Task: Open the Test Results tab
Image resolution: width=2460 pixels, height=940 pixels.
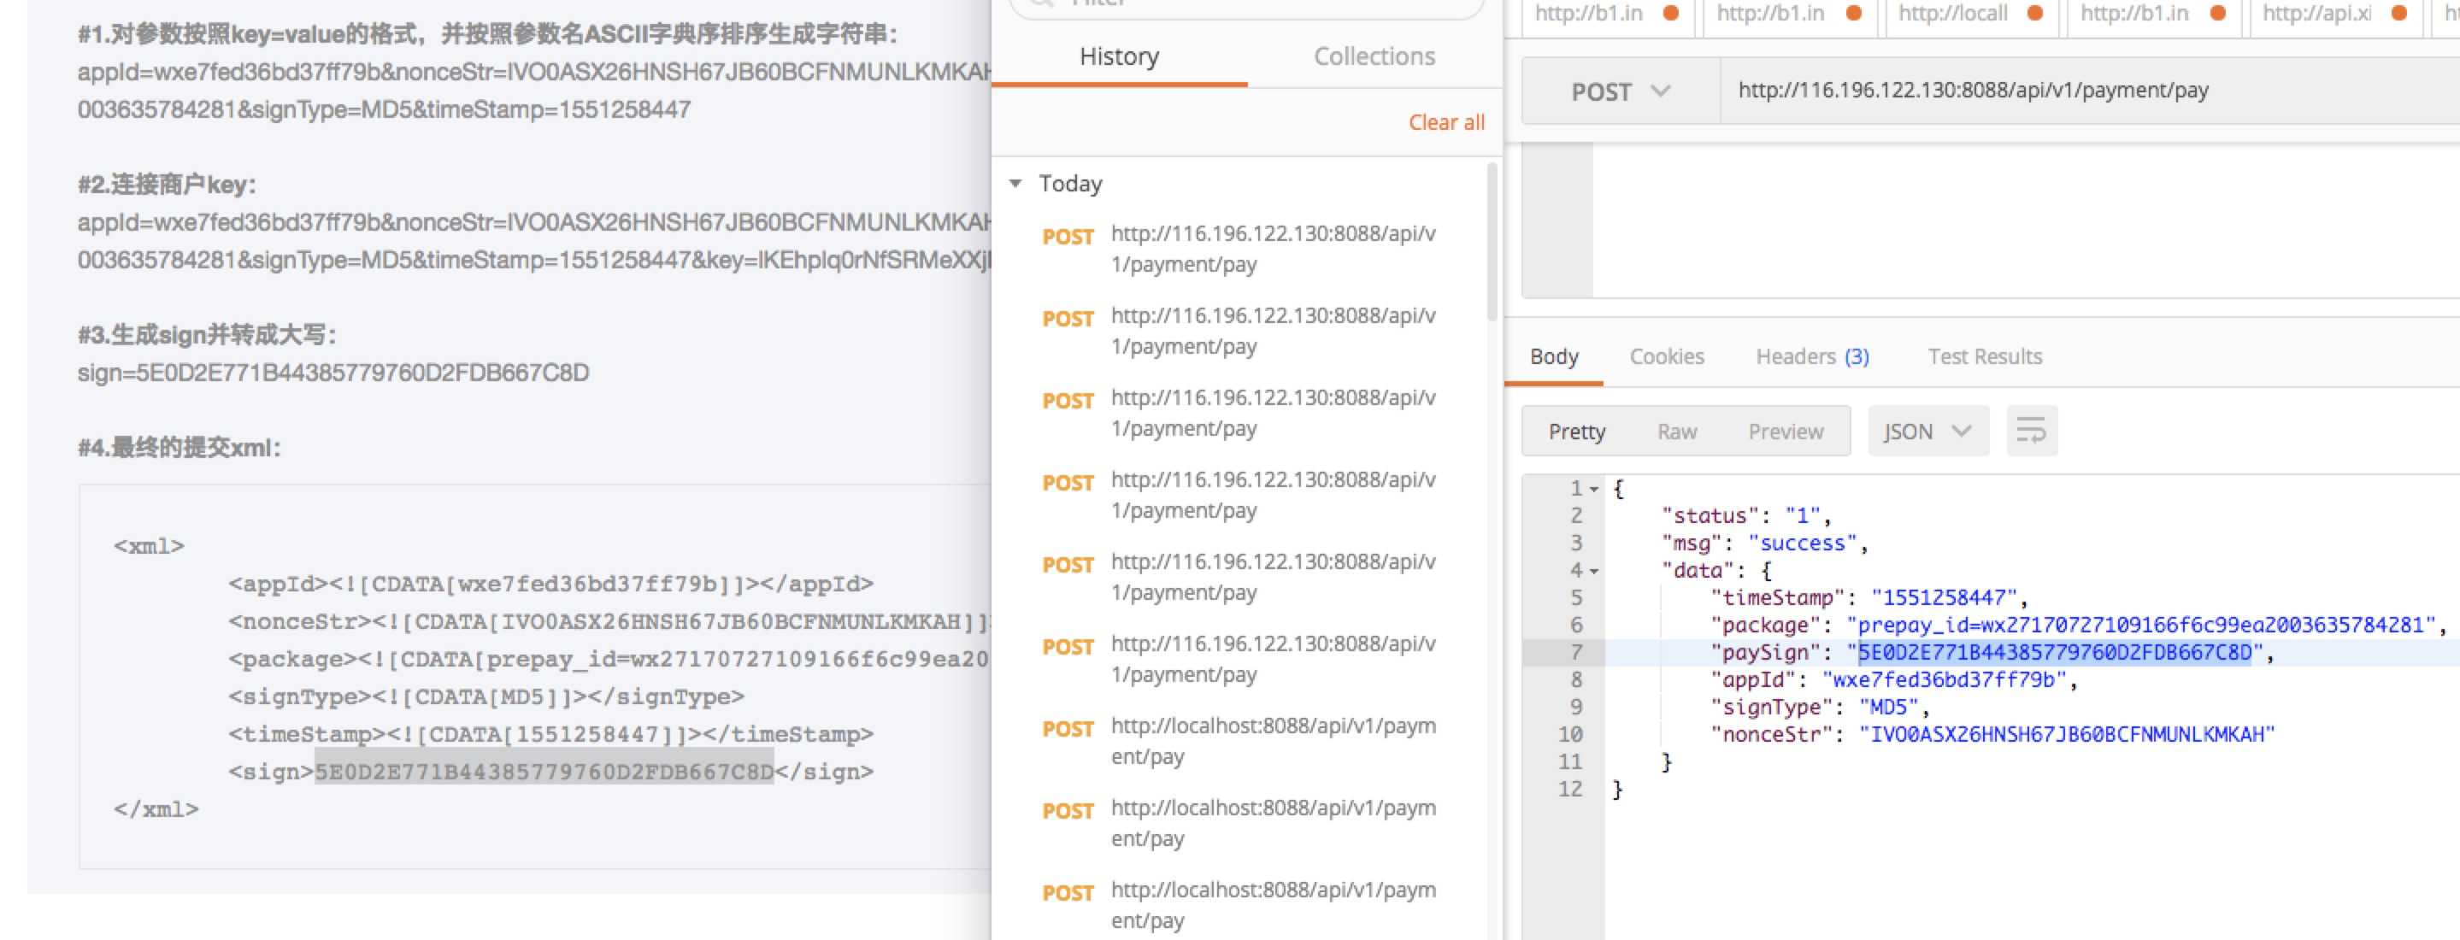Action: click(x=1985, y=357)
